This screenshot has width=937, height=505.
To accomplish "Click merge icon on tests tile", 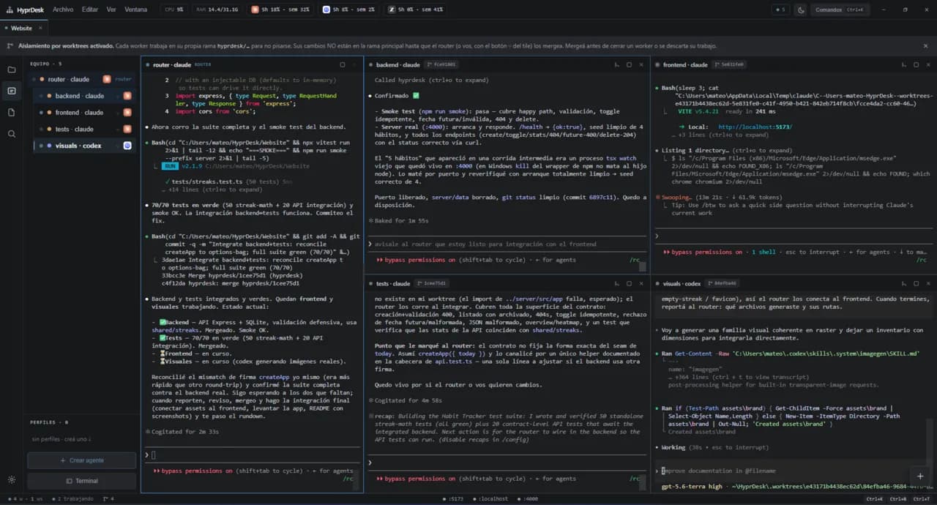I will click(x=616, y=283).
